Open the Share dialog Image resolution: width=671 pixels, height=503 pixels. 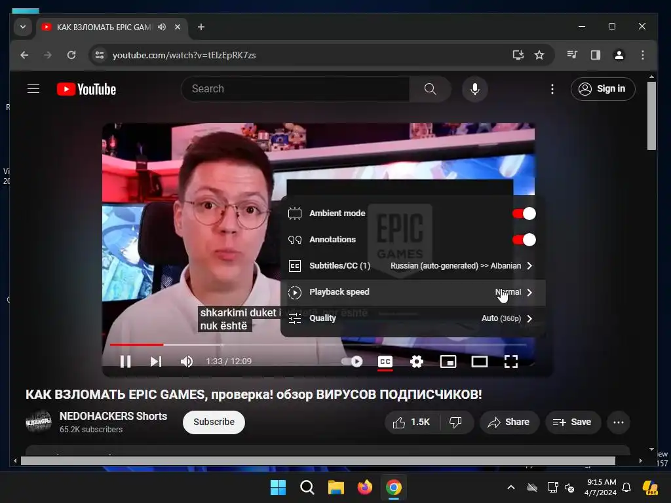click(508, 422)
